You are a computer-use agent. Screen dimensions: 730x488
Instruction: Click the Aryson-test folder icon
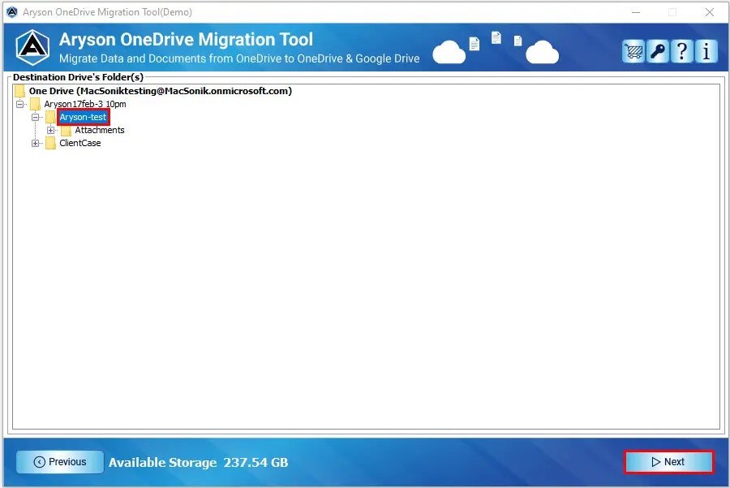point(51,117)
